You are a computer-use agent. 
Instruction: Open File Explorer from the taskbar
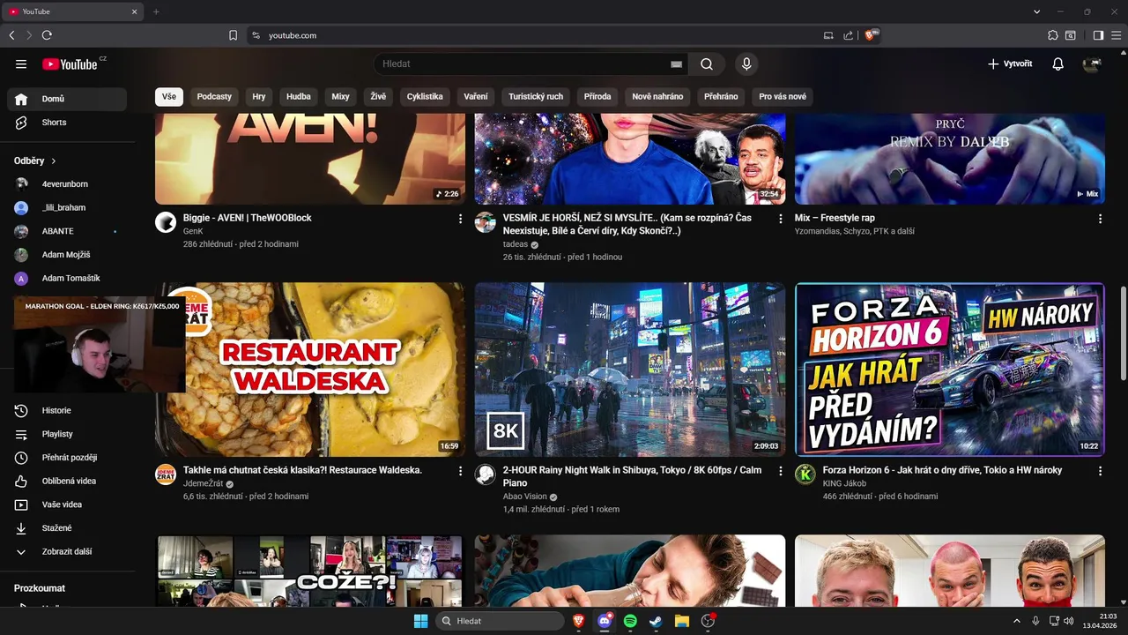[681, 621]
